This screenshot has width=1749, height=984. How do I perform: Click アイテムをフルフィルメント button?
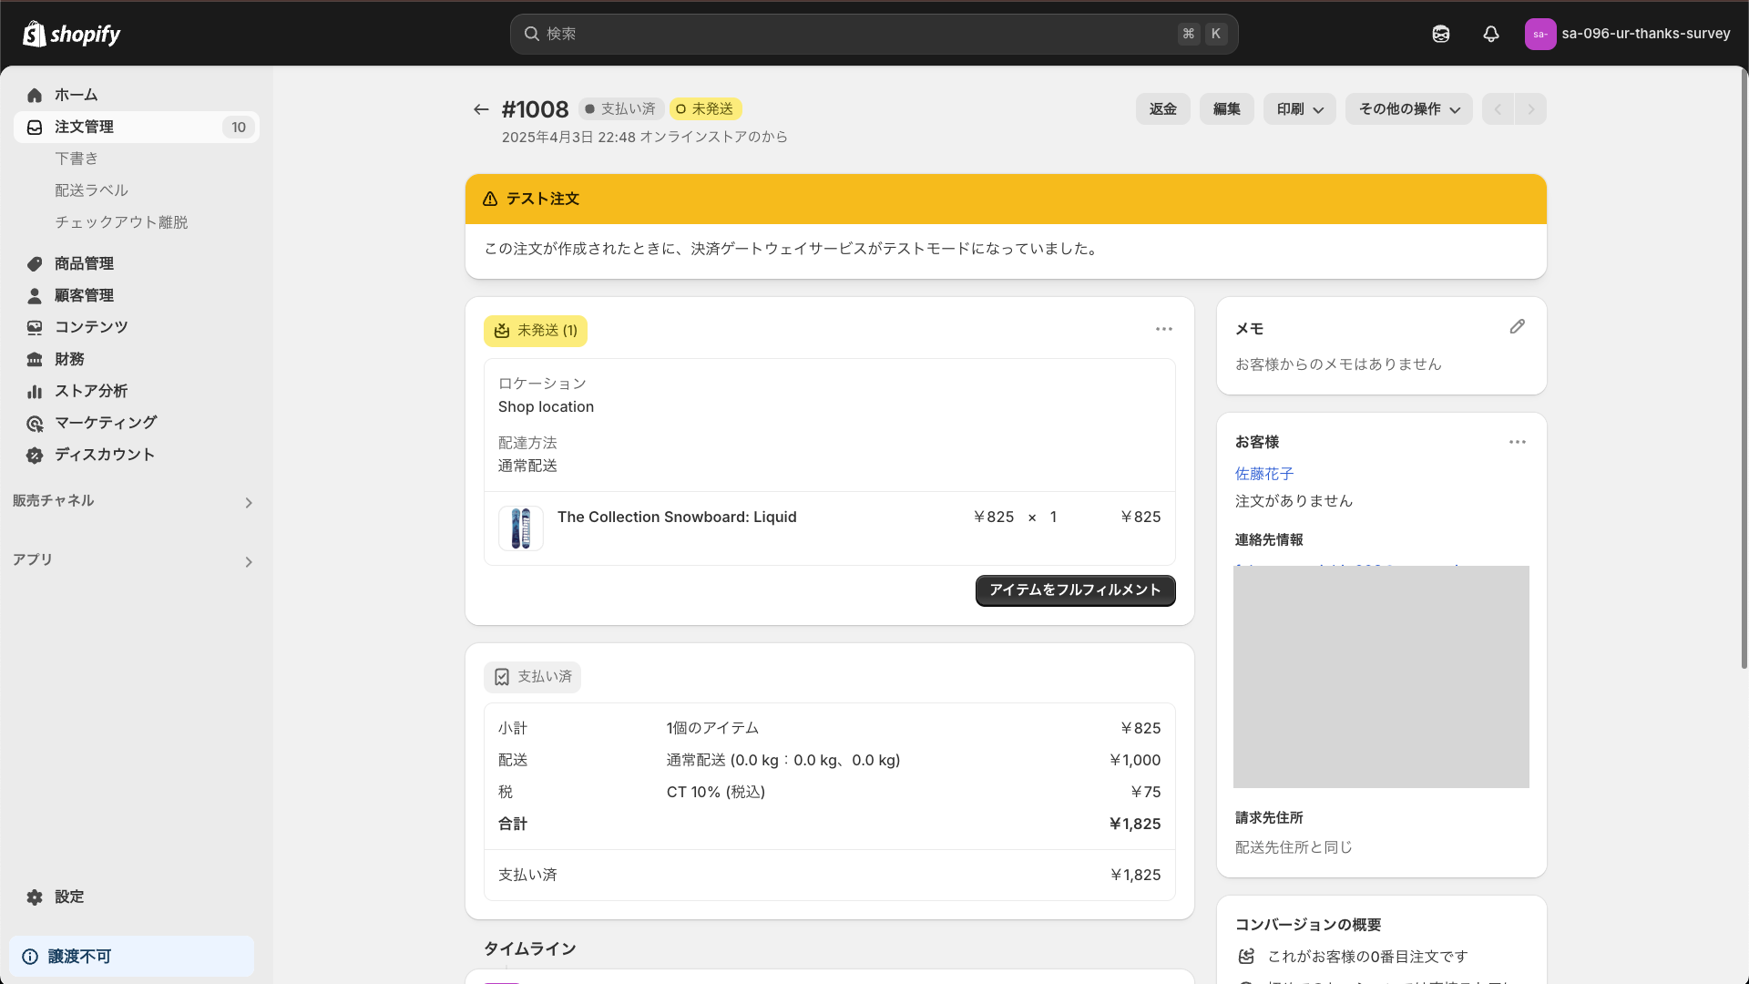[1075, 590]
